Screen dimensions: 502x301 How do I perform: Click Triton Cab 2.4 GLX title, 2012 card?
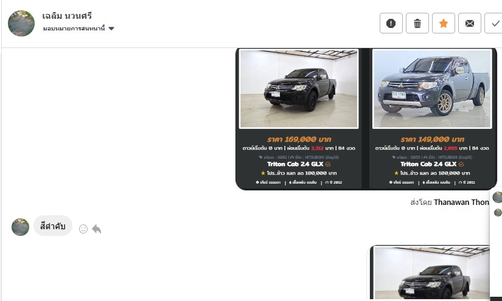(295, 164)
